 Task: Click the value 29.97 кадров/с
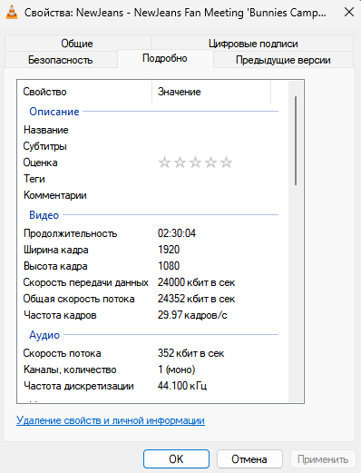point(192,315)
